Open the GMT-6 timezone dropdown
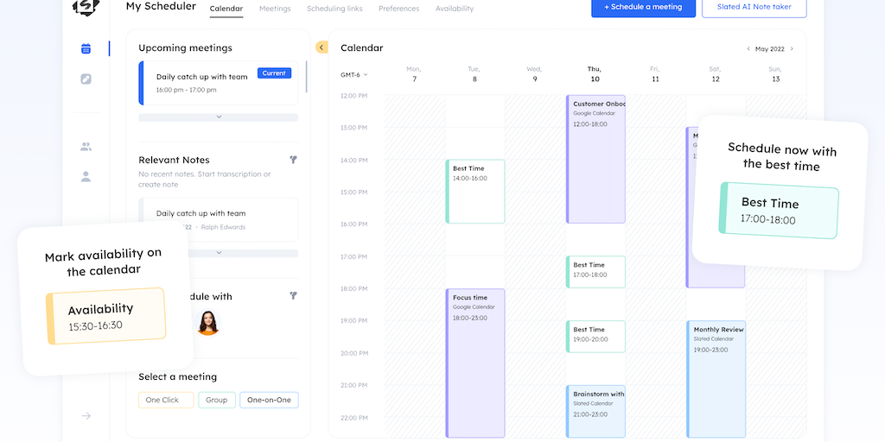This screenshot has height=442, width=885. (x=353, y=75)
